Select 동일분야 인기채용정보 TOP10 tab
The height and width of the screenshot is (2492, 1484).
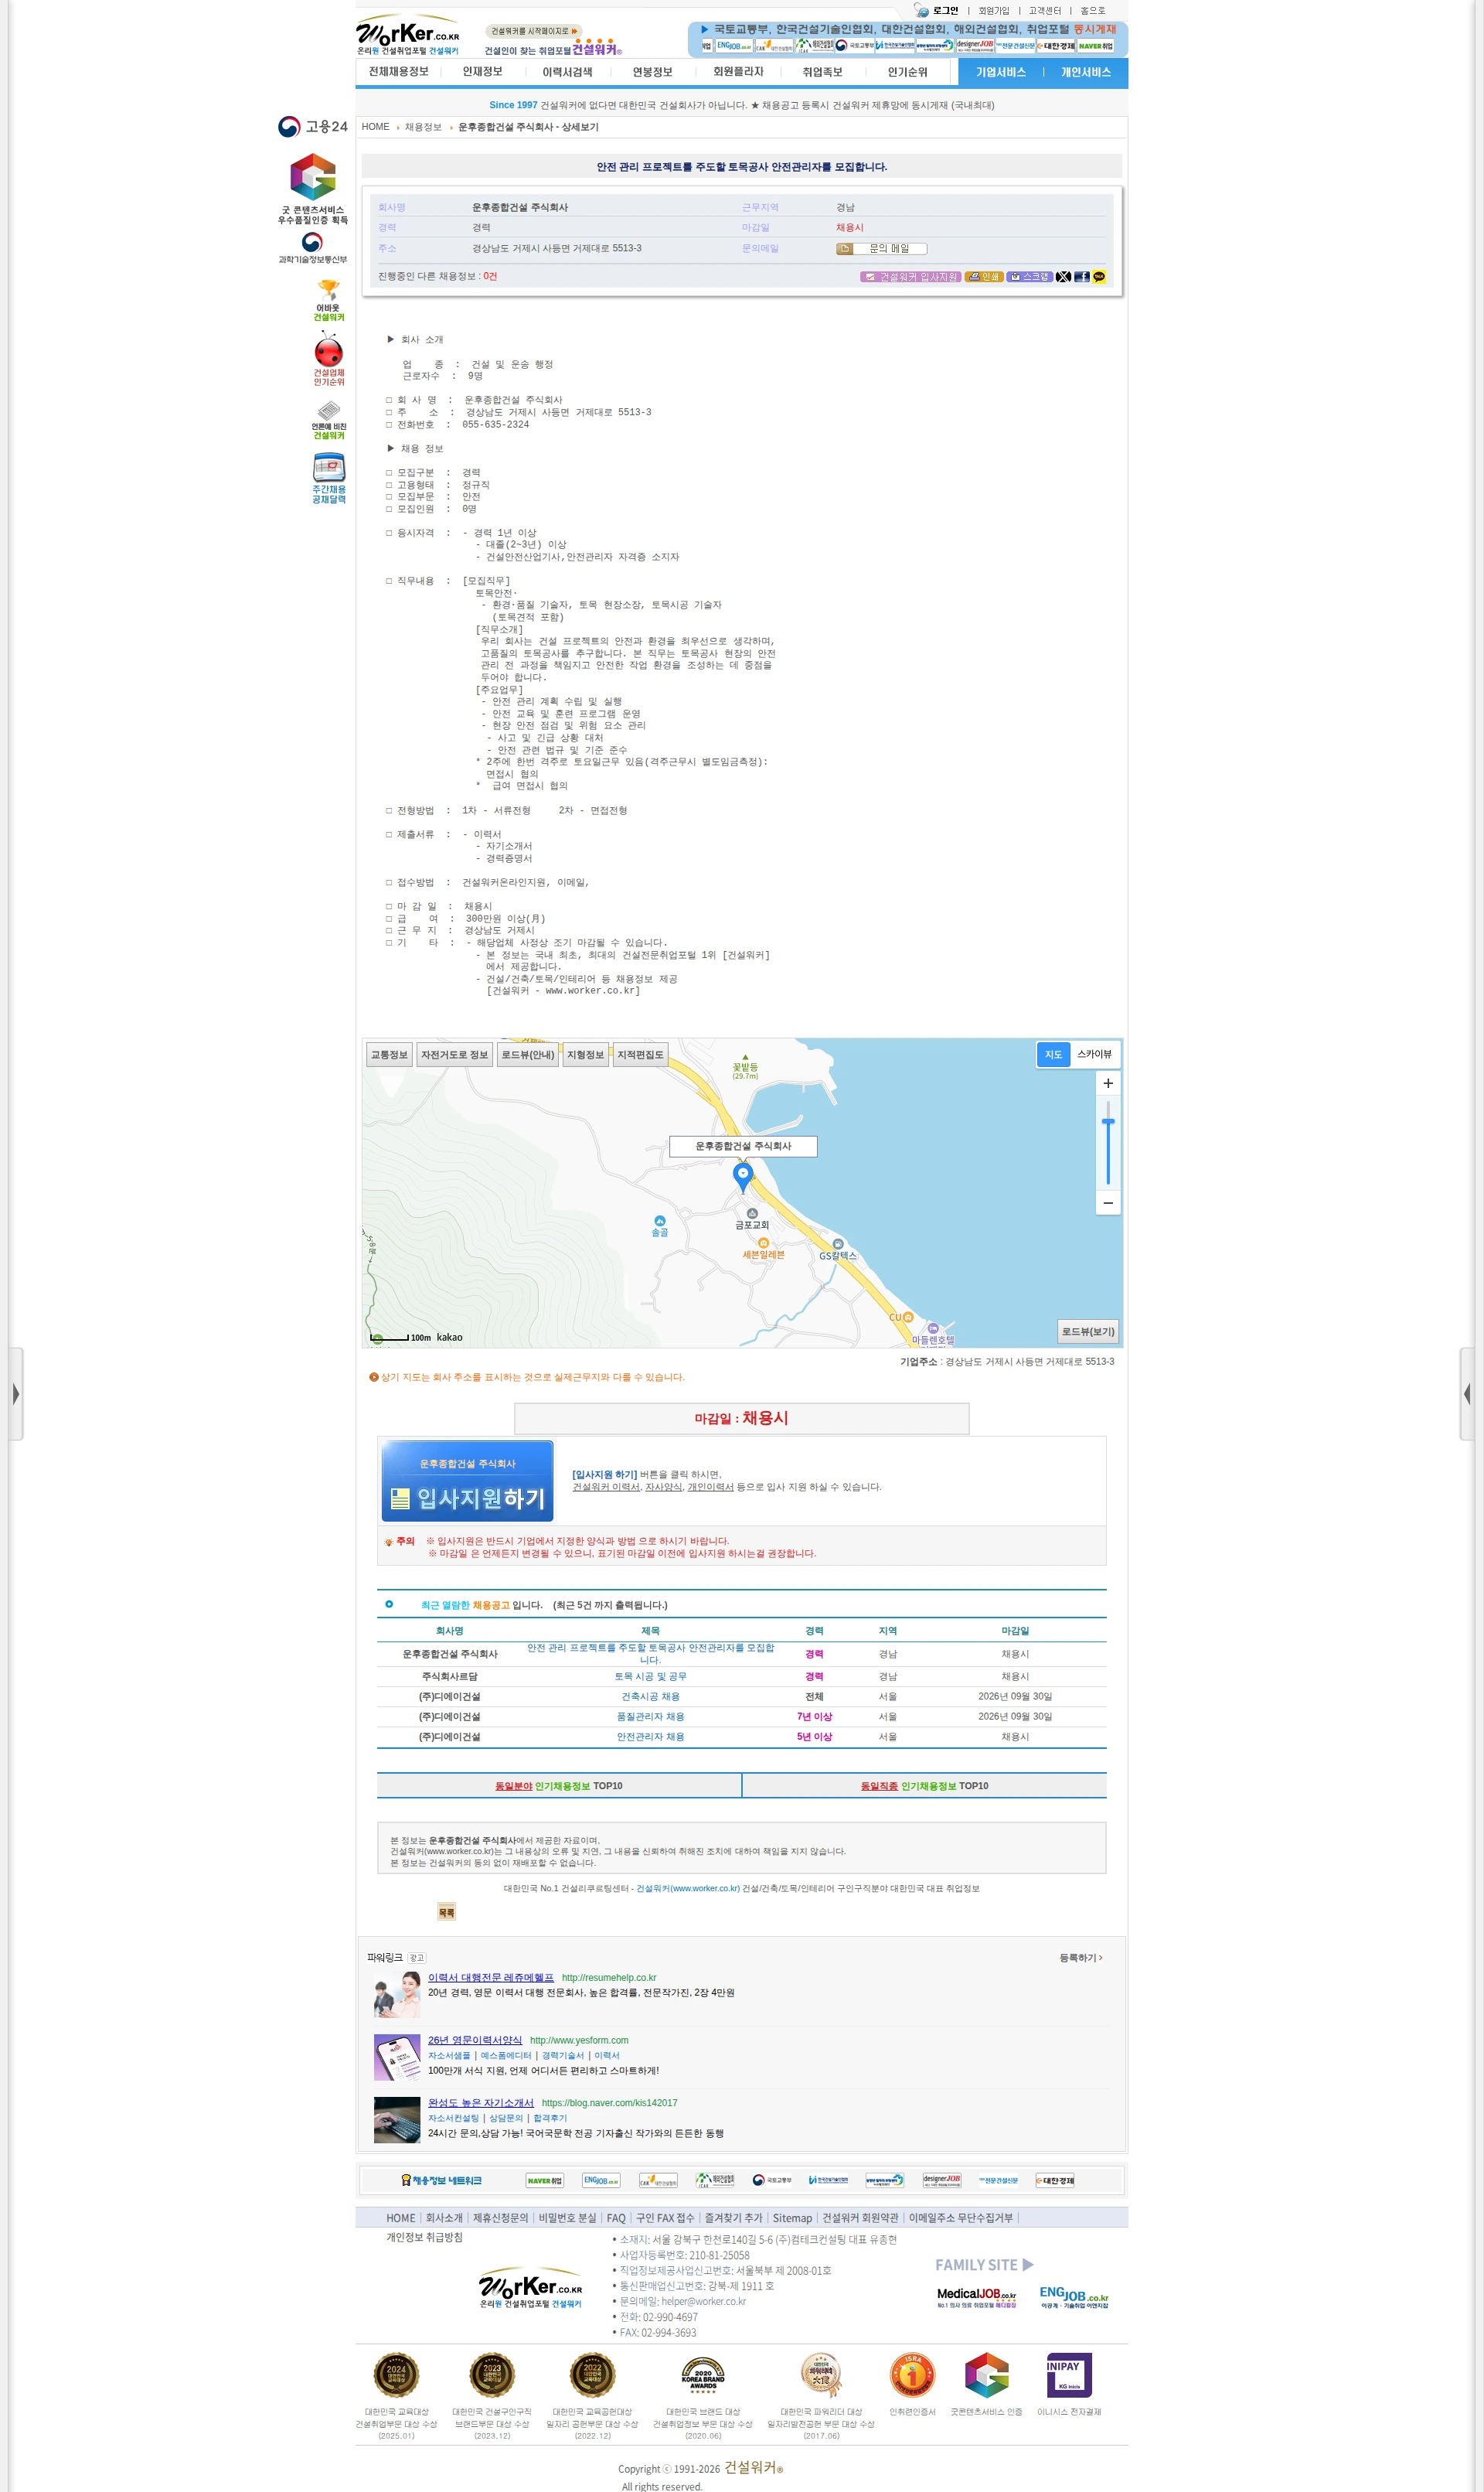(x=559, y=1786)
